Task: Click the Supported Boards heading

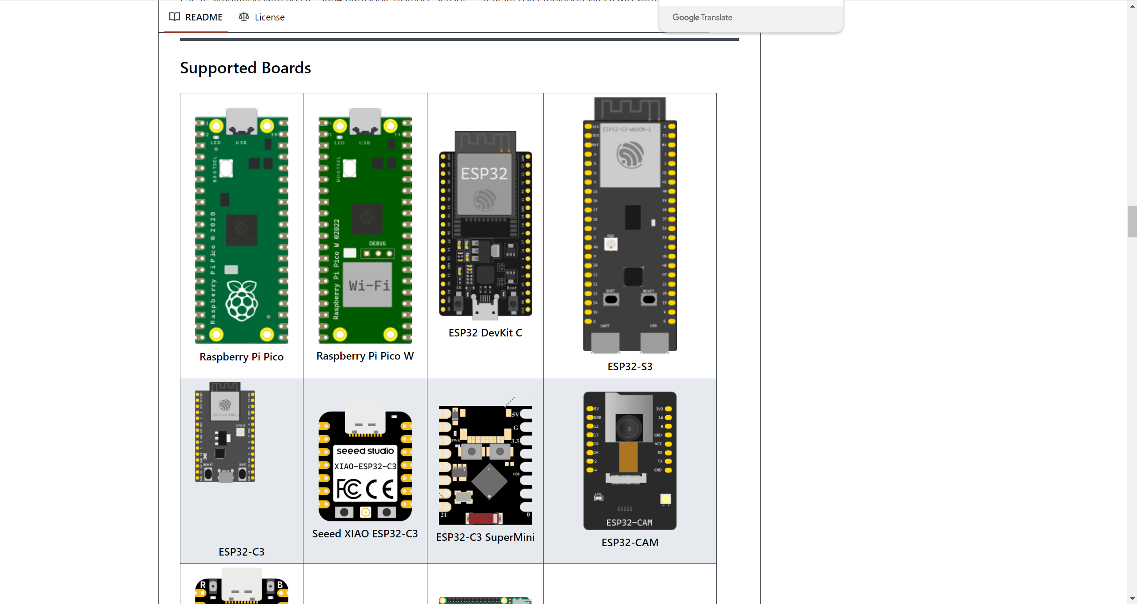Action: [x=245, y=68]
